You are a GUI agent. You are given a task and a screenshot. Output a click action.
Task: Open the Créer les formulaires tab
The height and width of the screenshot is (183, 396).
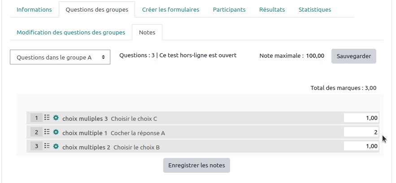tap(170, 9)
